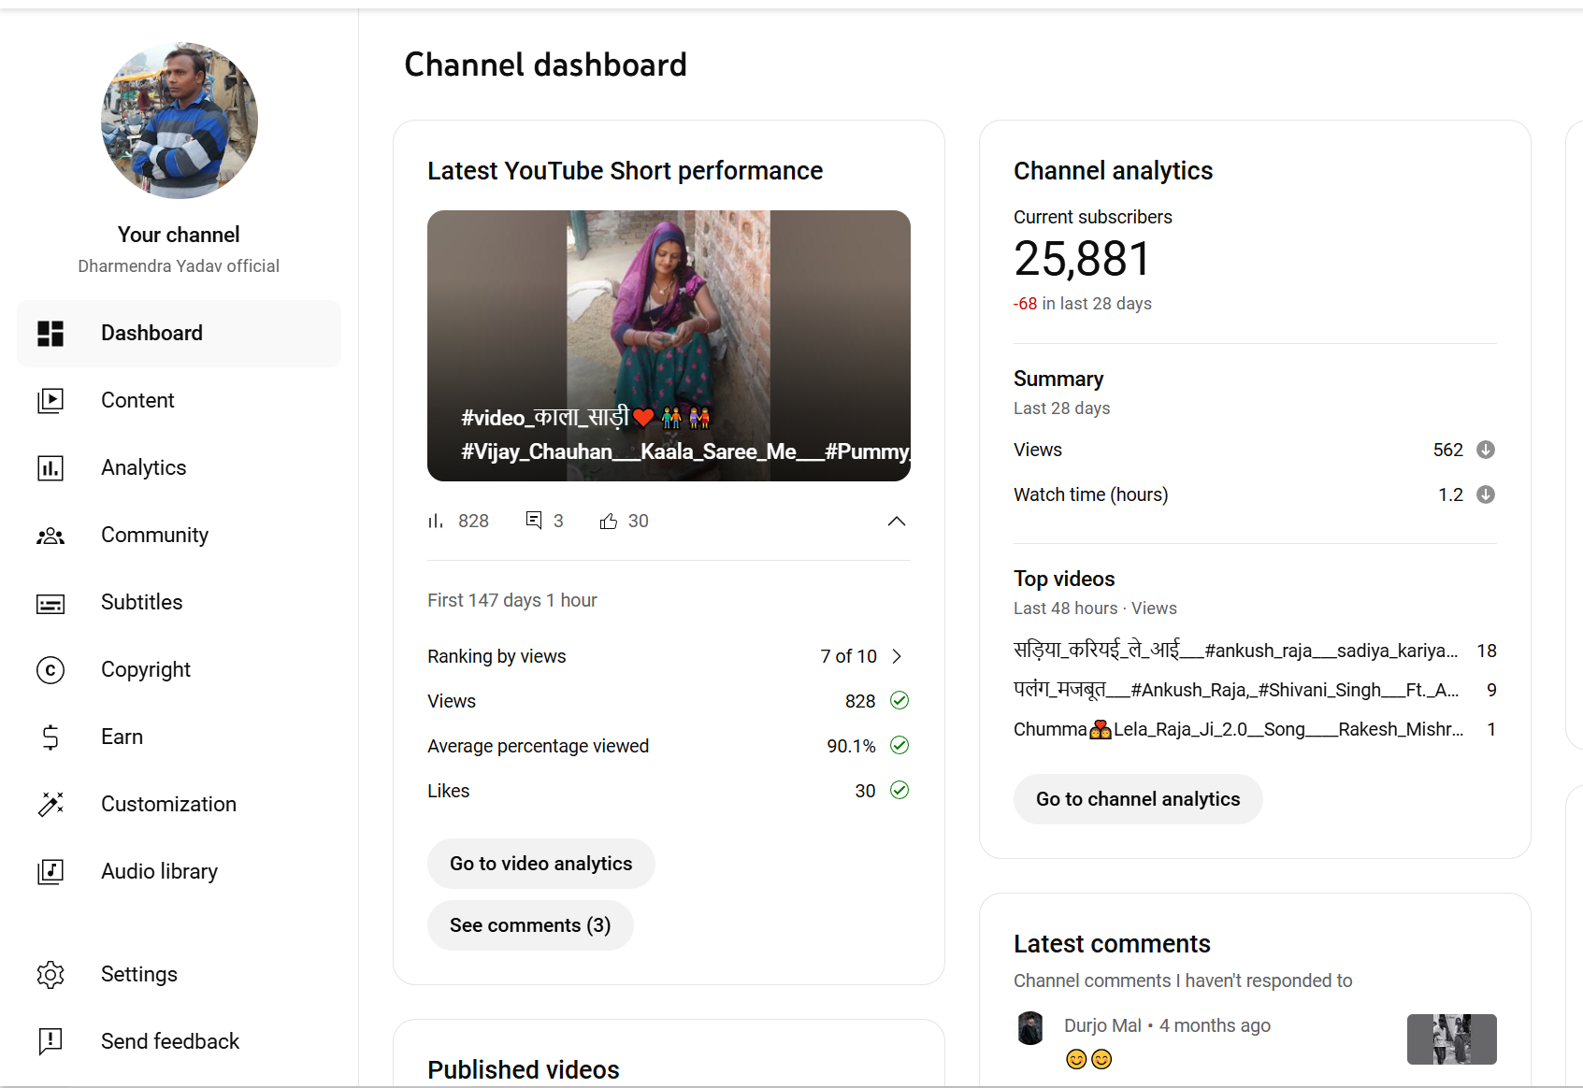Screen dimensions: 1583x1088
Task: Click the Go to channel analytics button
Action: pos(1138,799)
